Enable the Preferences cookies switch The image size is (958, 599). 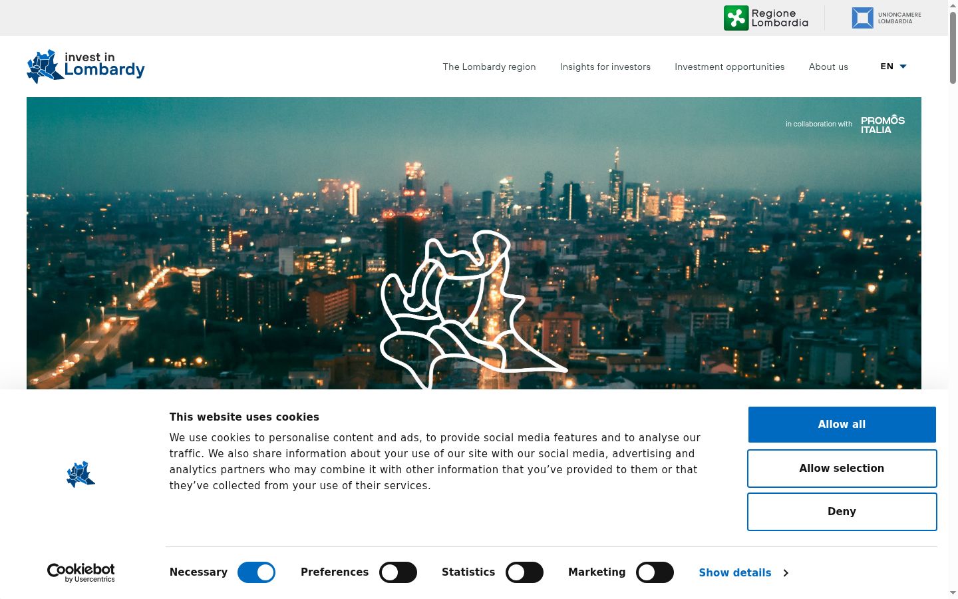pos(398,572)
